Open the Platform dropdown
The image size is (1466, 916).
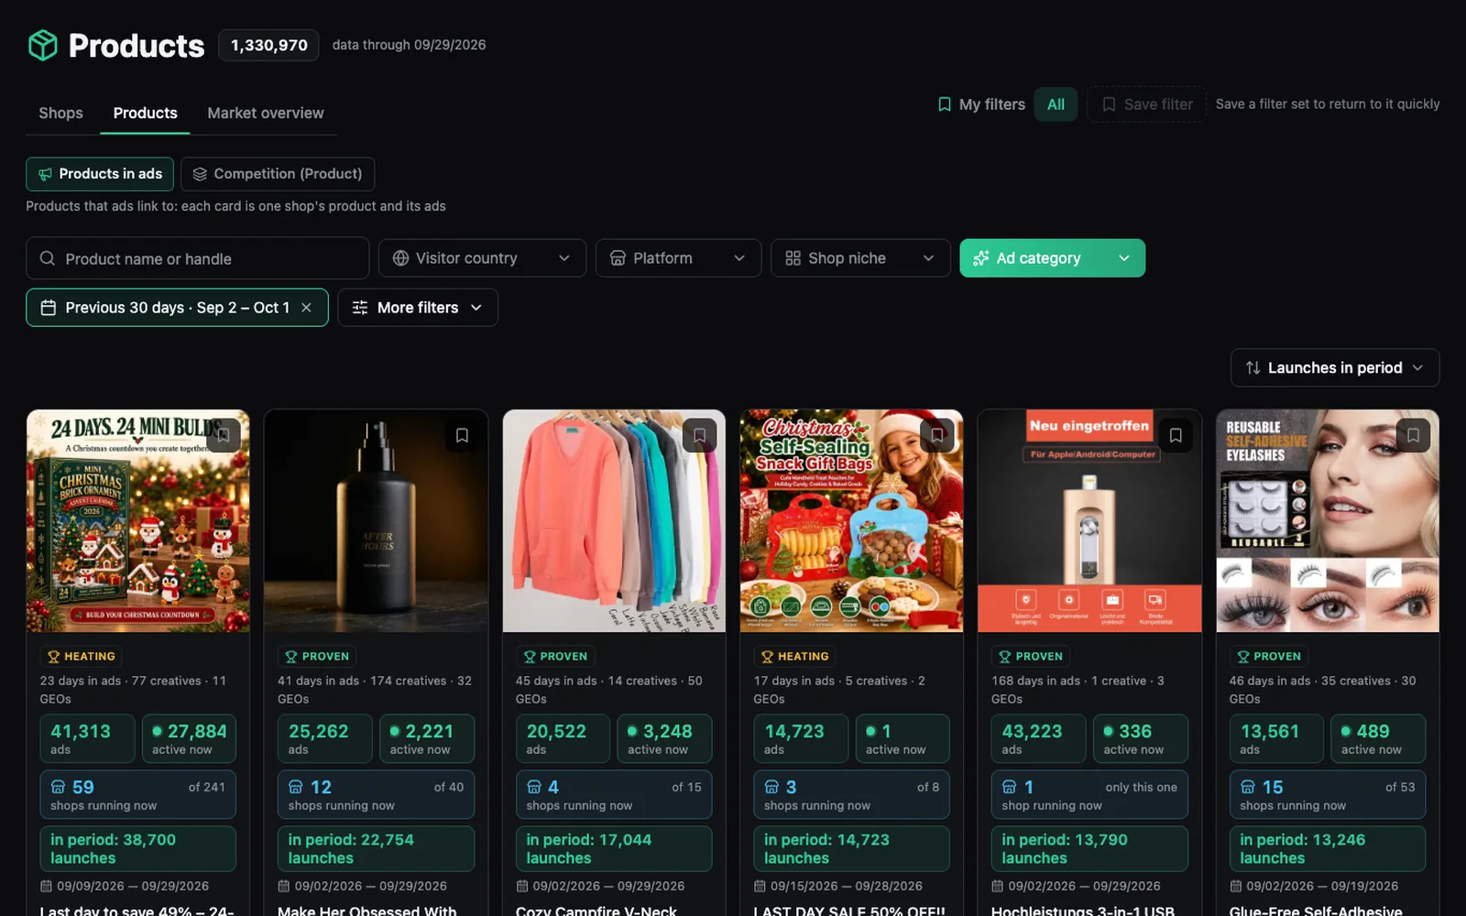[x=678, y=258]
